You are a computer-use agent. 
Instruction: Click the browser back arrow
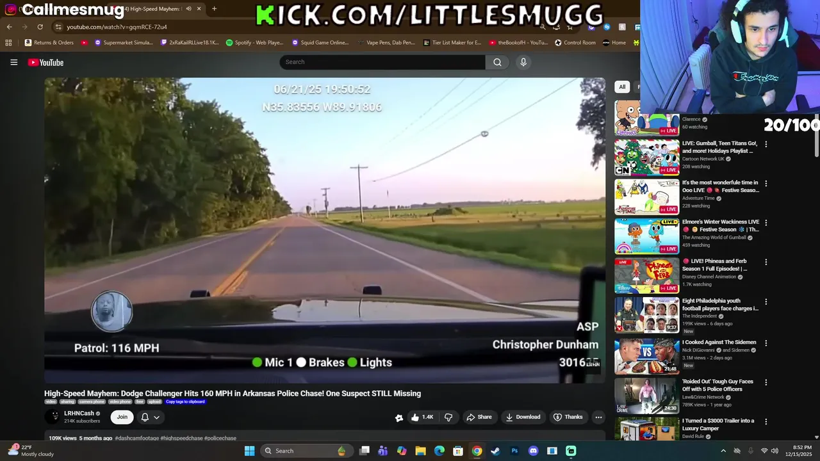(9, 27)
